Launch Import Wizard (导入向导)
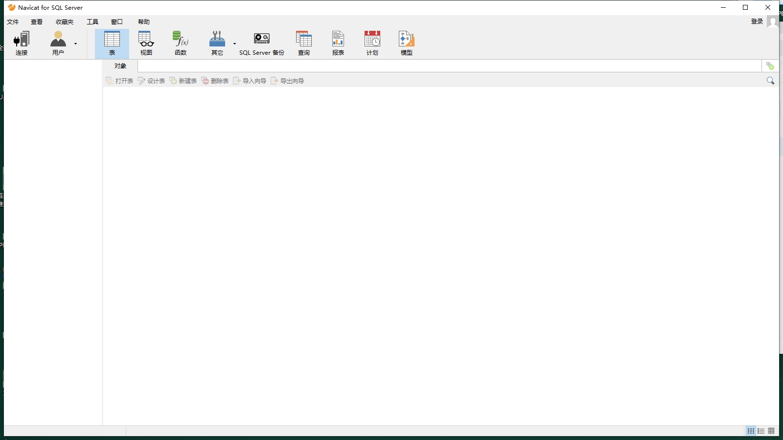Viewport: 783px width, 440px height. click(x=250, y=81)
